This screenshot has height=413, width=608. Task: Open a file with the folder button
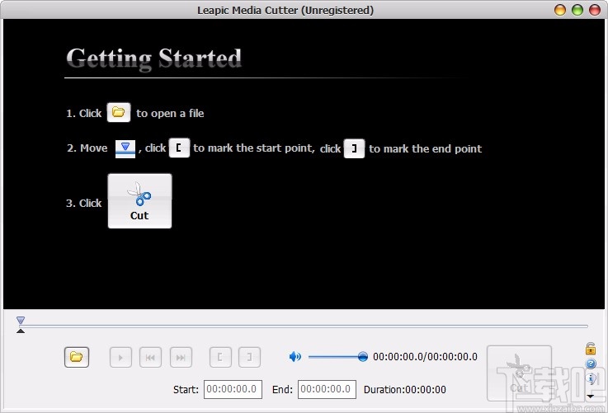(x=77, y=357)
